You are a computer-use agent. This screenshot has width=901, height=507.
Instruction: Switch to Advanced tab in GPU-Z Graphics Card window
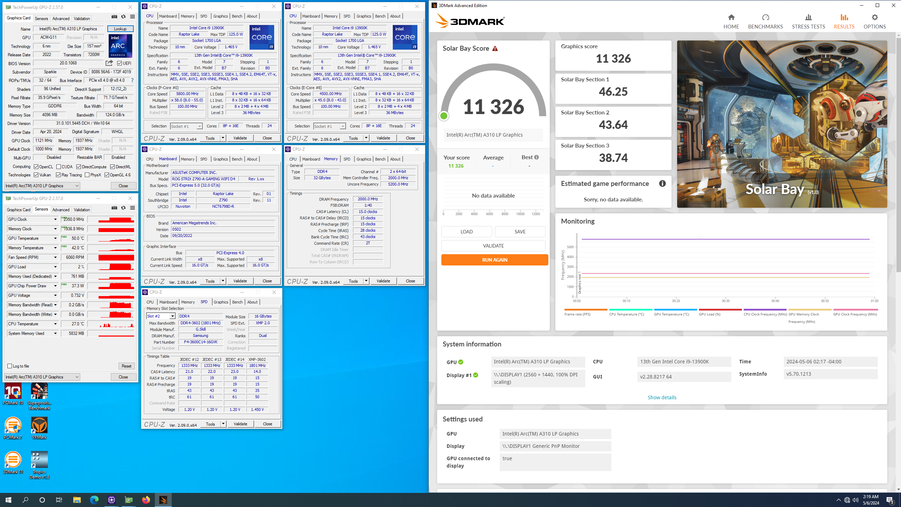(61, 18)
